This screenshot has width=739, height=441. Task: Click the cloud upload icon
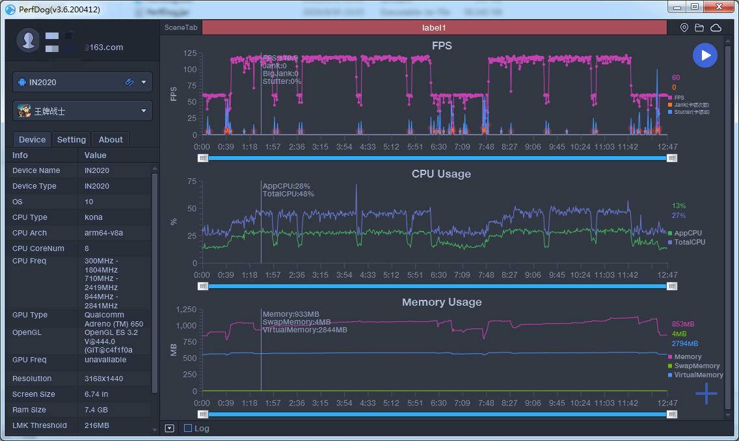716,28
